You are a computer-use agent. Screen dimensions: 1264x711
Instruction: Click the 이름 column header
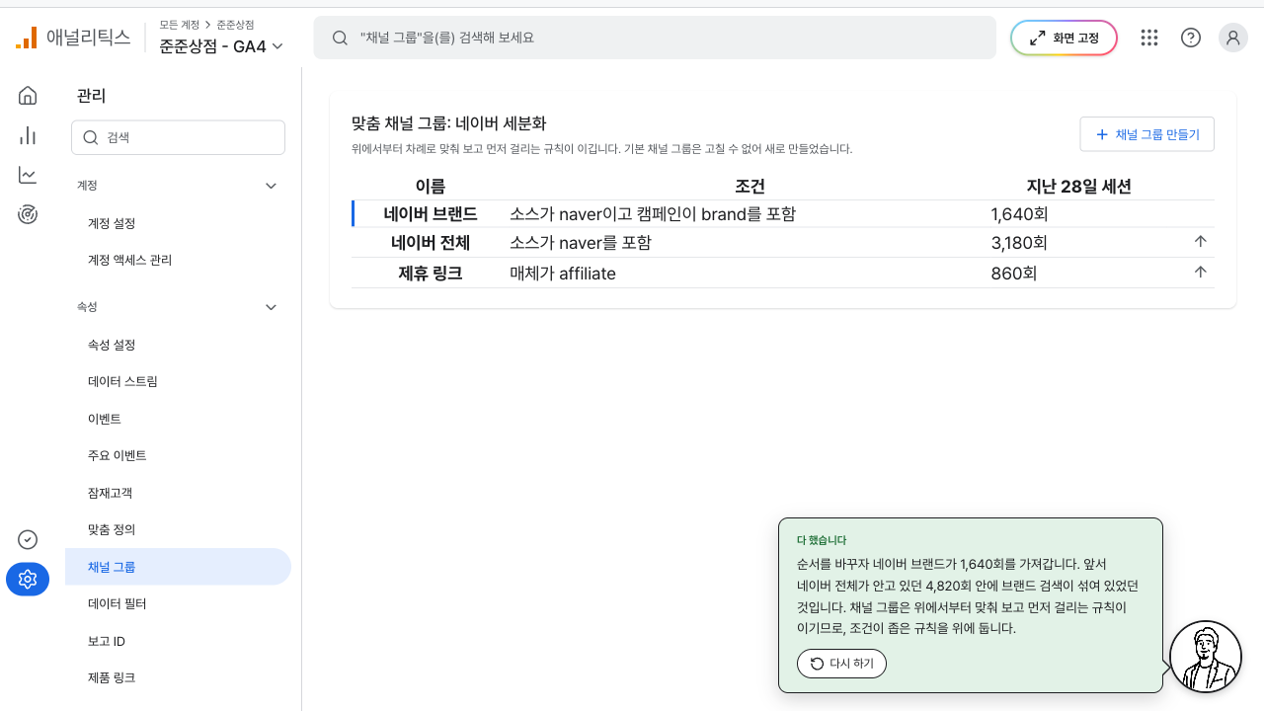coord(431,186)
